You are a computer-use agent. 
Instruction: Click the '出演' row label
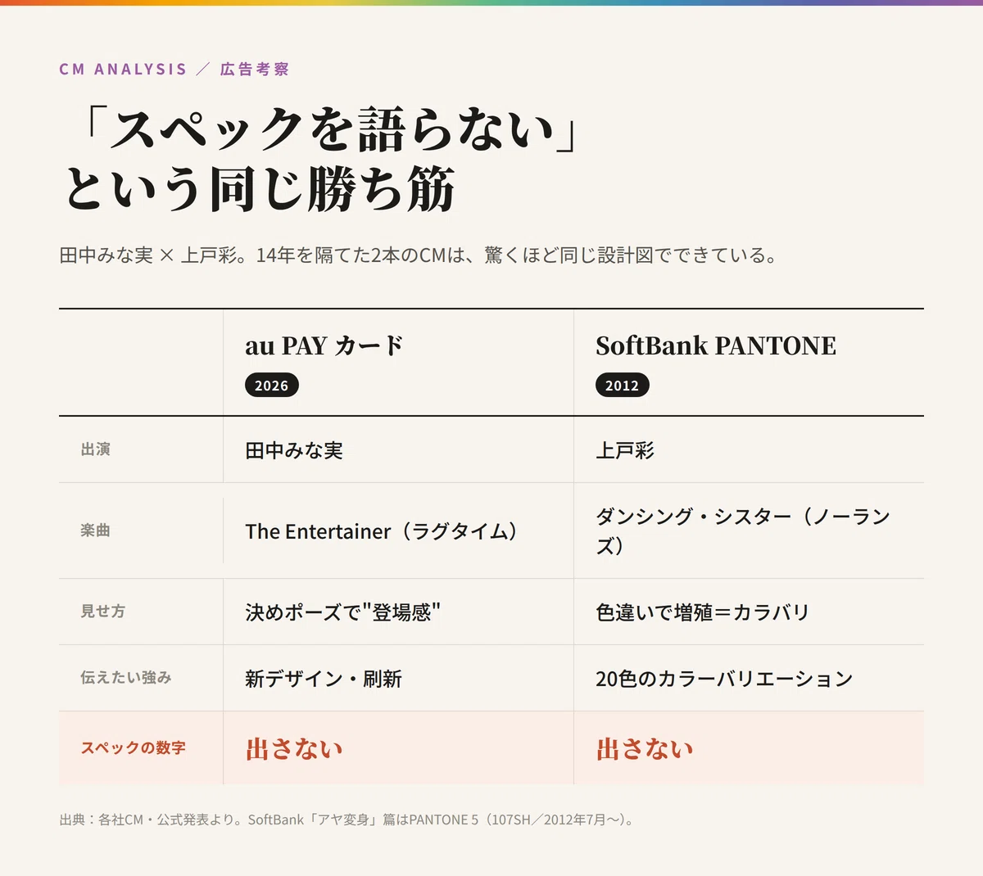95,449
